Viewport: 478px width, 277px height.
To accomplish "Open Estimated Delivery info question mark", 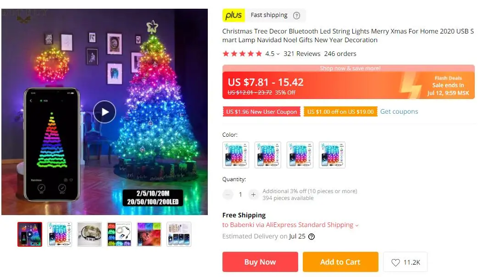I will [x=311, y=237].
